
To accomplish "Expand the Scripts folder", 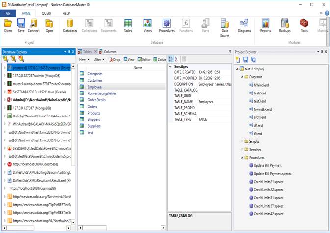I will coord(242,141).
